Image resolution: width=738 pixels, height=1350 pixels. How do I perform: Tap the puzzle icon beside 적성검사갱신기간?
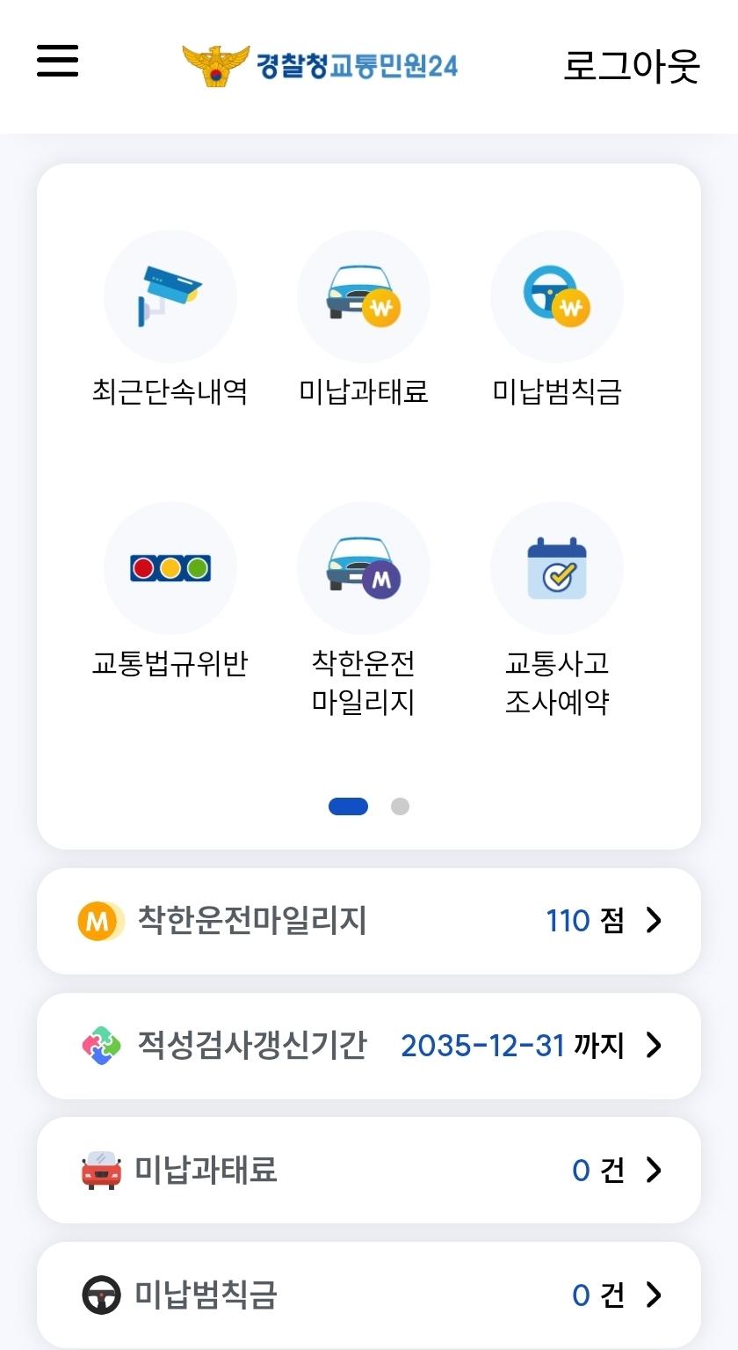[101, 1046]
